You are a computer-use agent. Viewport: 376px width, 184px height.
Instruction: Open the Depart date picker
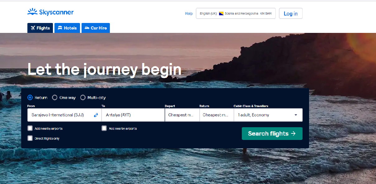coord(182,115)
